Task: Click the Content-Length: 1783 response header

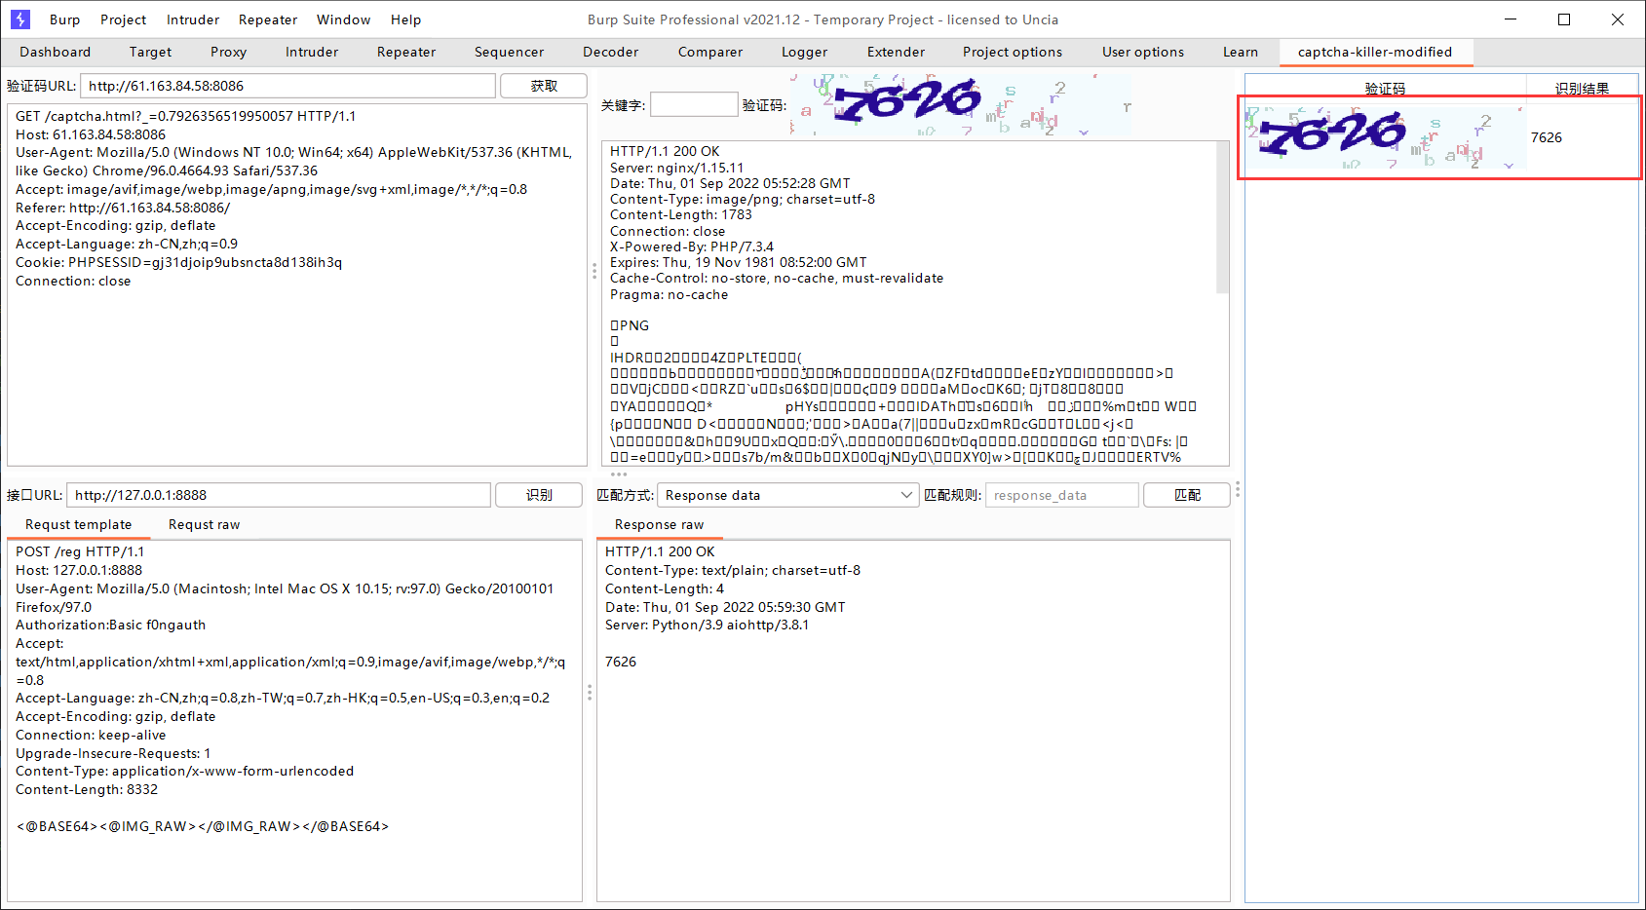Action: click(681, 214)
